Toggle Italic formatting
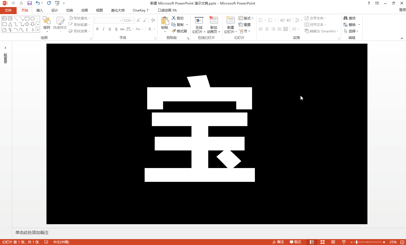 103,29
